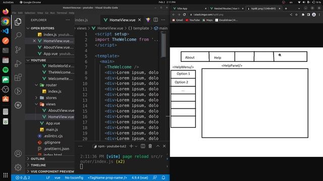Viewport: 323px width, 181px height.
Task: Bookmark the page with the Chrome star icon
Action: tap(296, 15)
